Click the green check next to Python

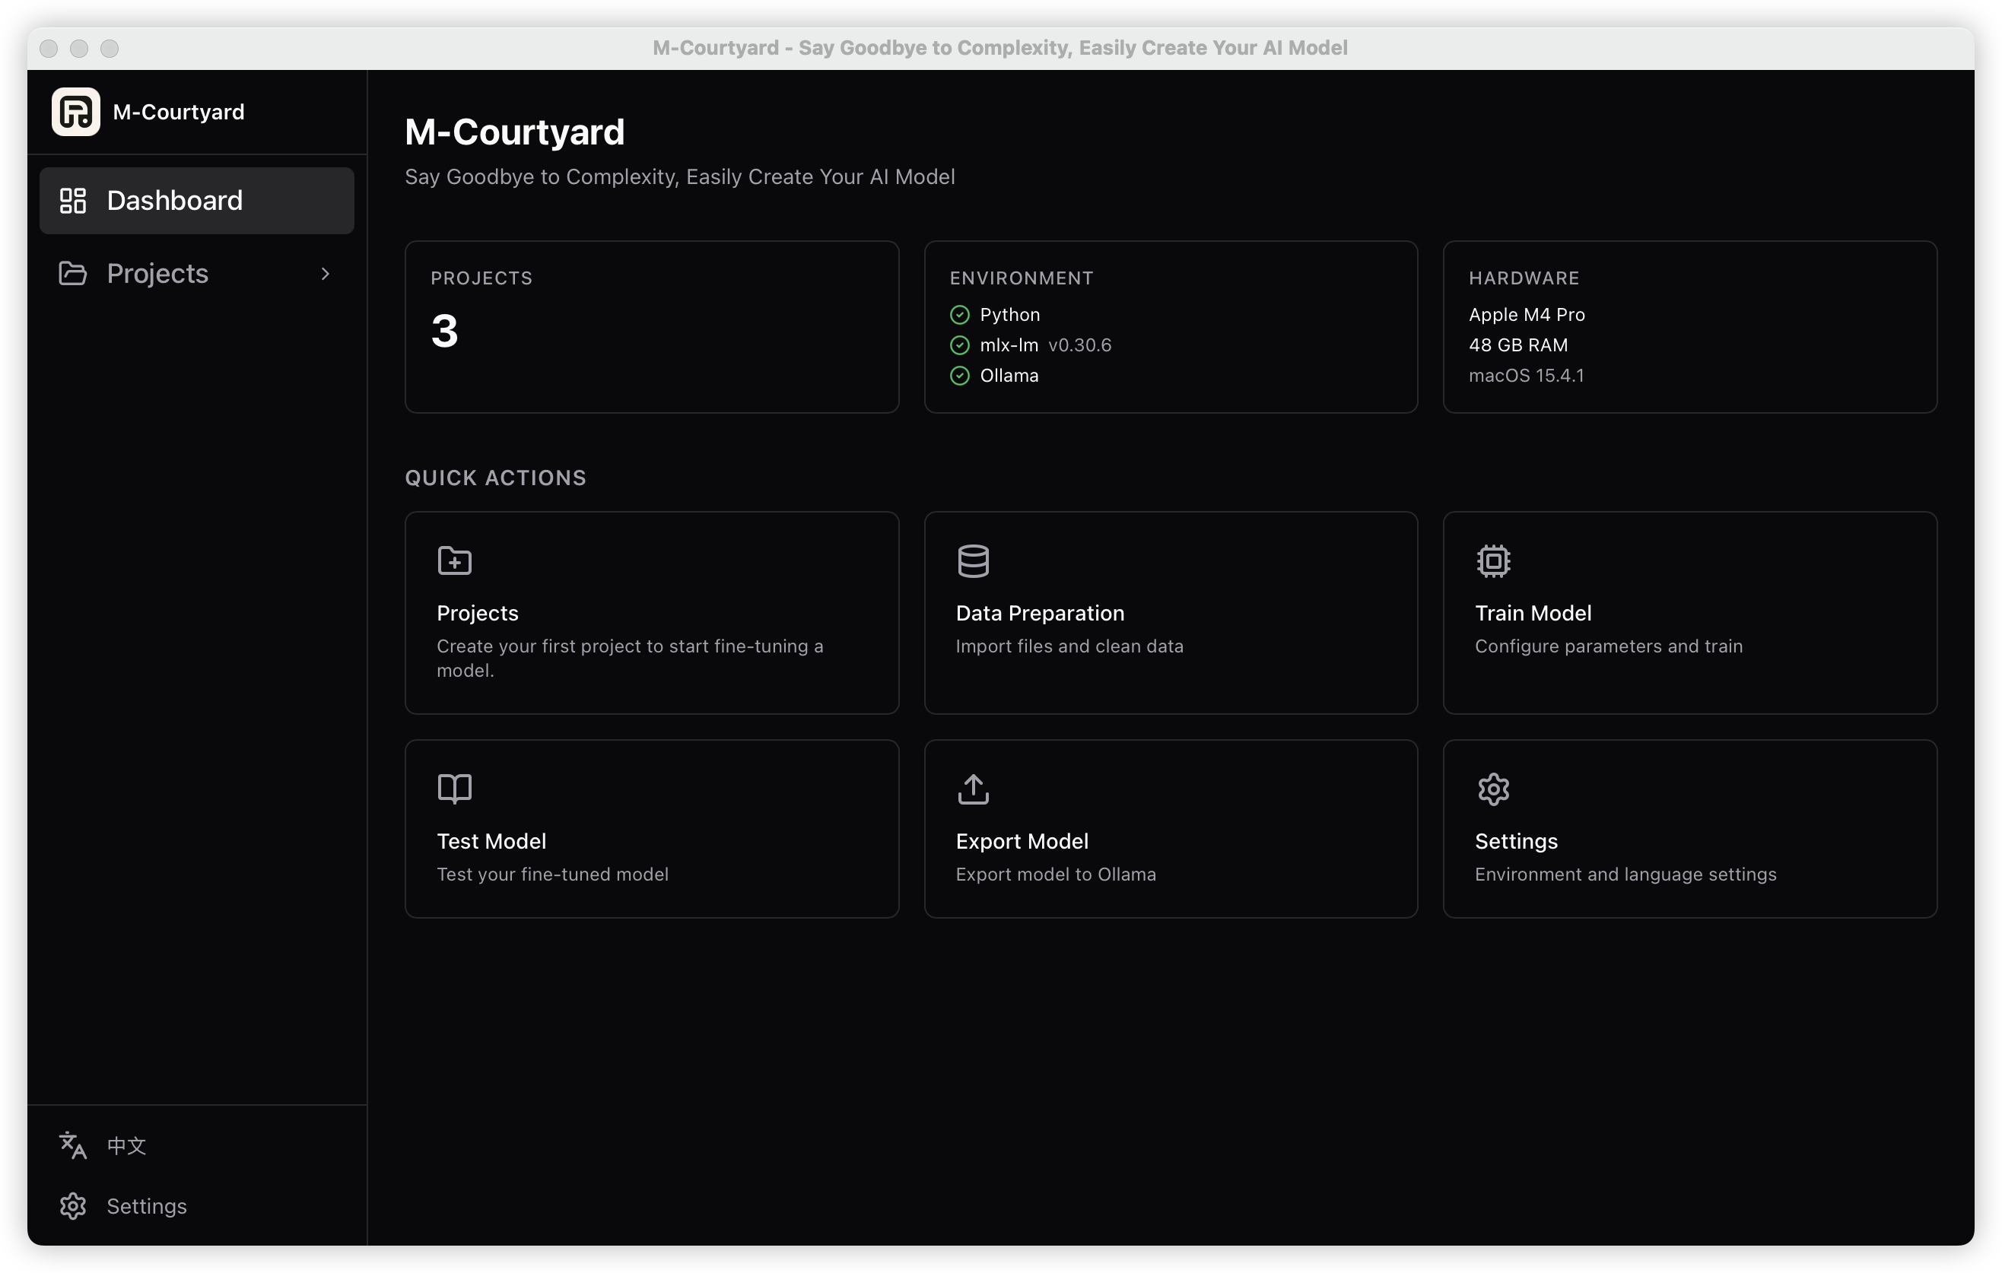959,315
